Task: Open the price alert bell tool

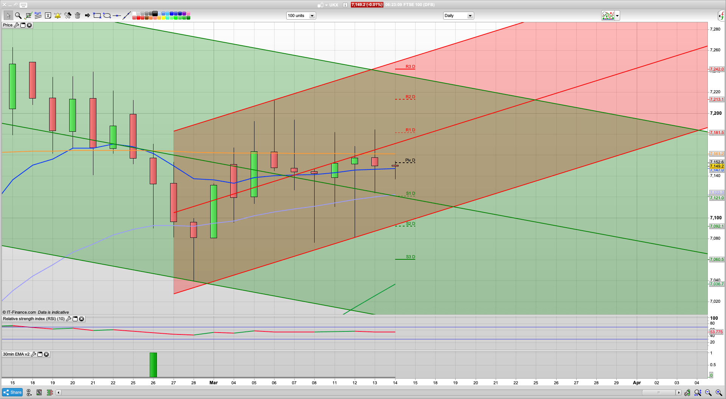Action: [57, 15]
